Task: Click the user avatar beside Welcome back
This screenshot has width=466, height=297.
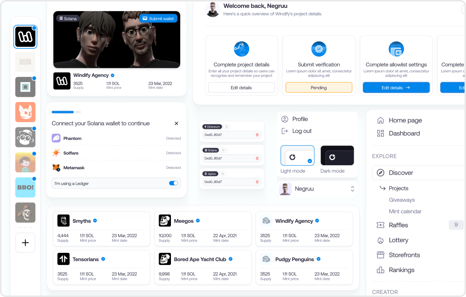Action: (x=213, y=10)
